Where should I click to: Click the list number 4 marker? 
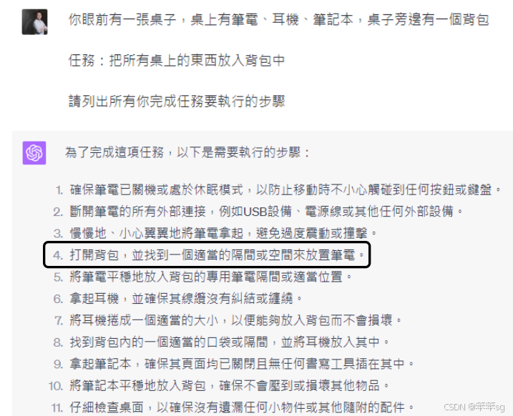point(57,255)
